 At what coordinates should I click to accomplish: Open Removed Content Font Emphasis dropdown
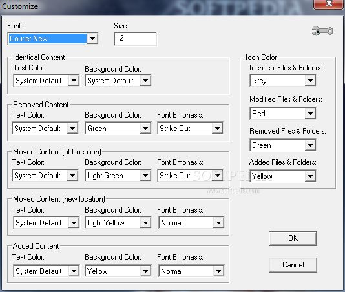tap(190, 128)
